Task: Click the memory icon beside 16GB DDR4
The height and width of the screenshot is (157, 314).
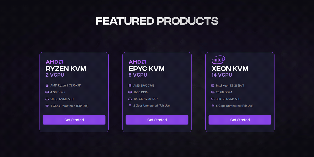Action: 130,92
